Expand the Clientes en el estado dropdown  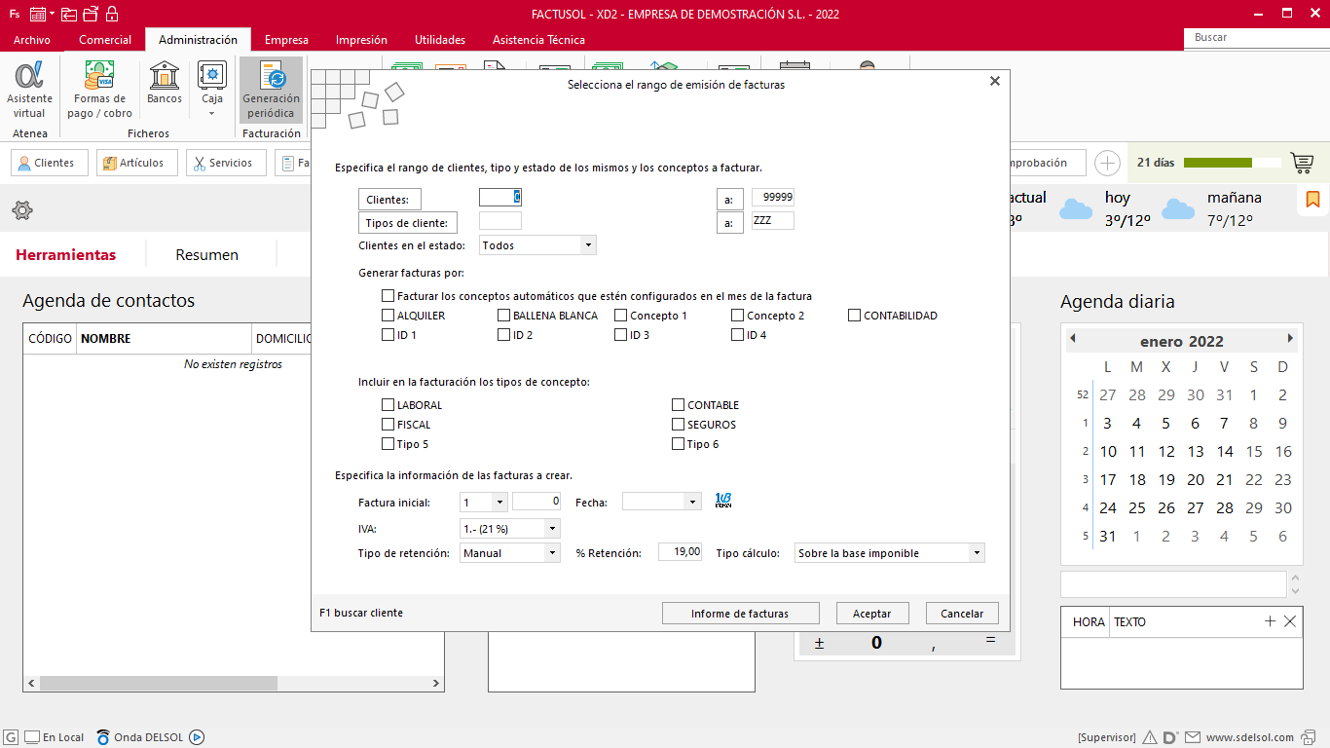(x=588, y=245)
